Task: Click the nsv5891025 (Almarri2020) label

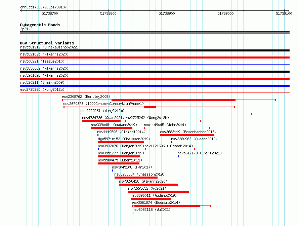Action: (44, 54)
